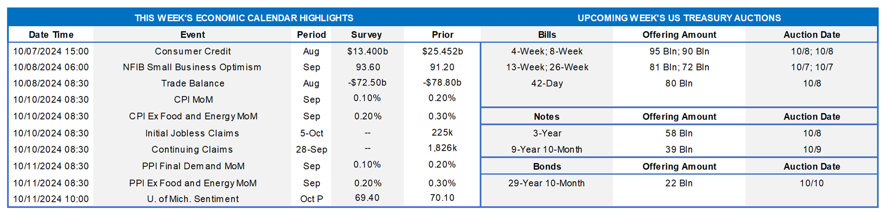Select the 42-Day bill cell
This screenshot has width=887, height=216.
pyautogui.click(x=547, y=83)
